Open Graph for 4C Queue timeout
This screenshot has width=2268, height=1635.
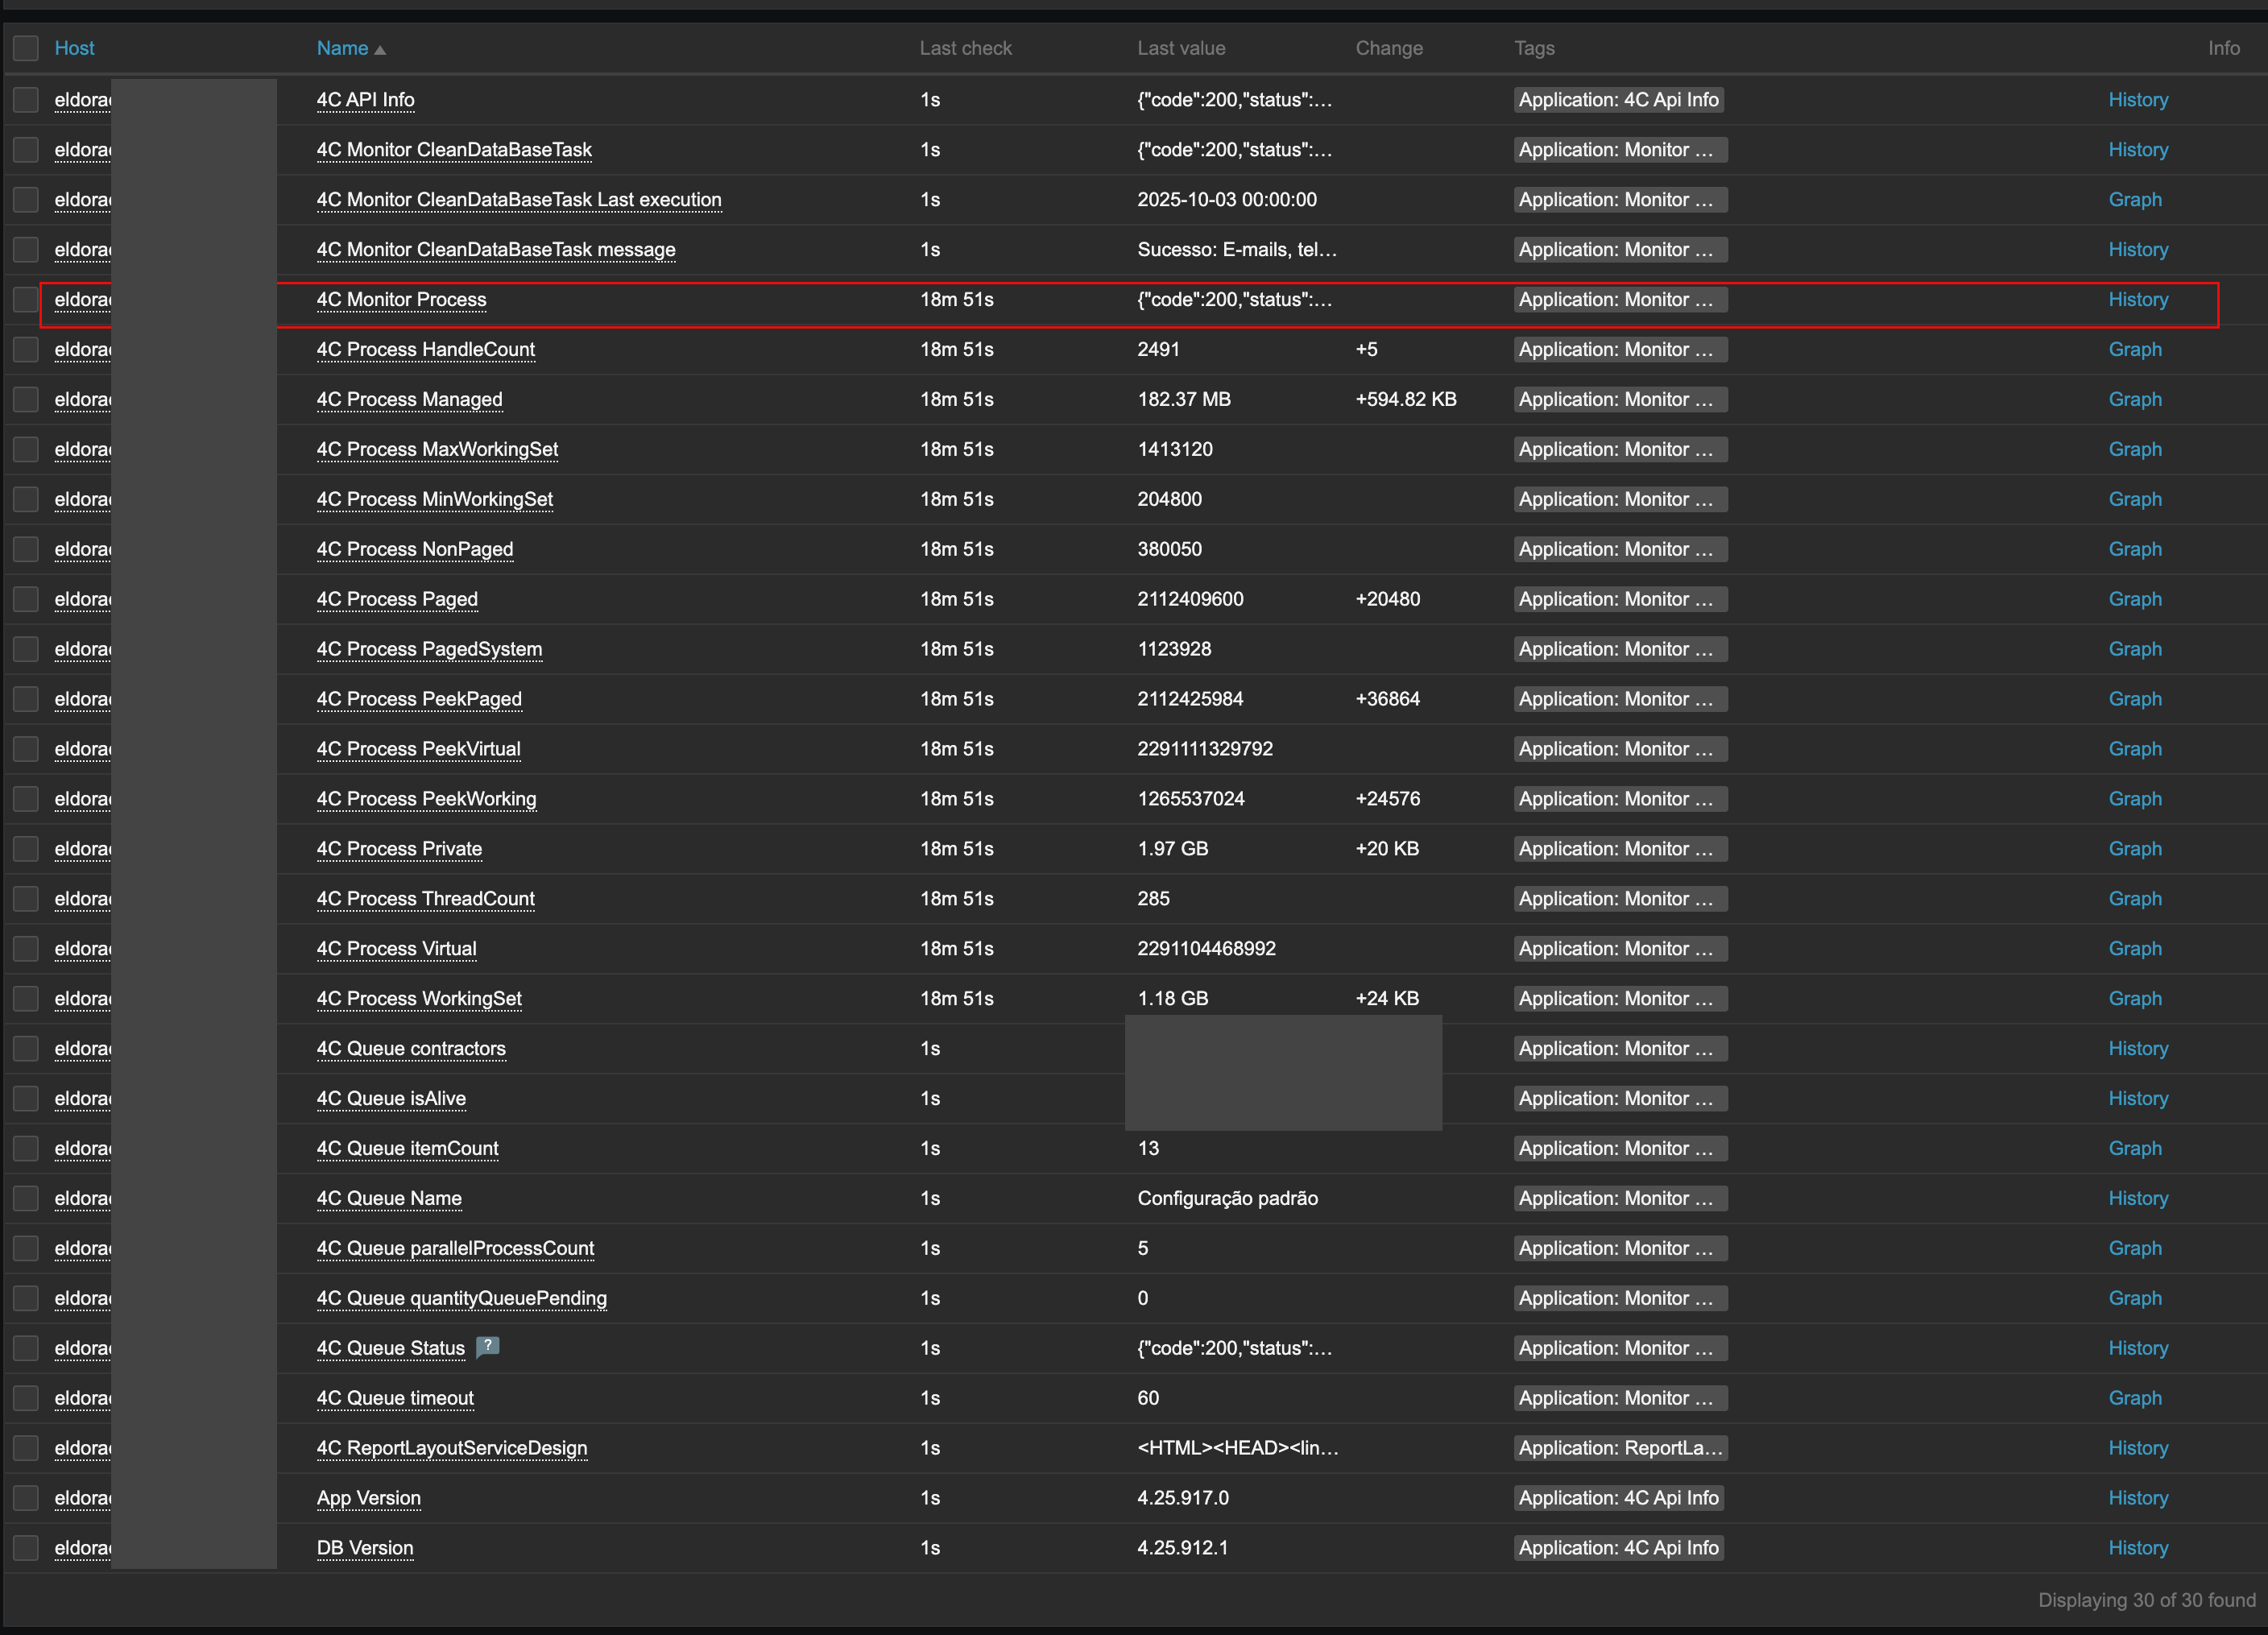[x=2134, y=1397]
